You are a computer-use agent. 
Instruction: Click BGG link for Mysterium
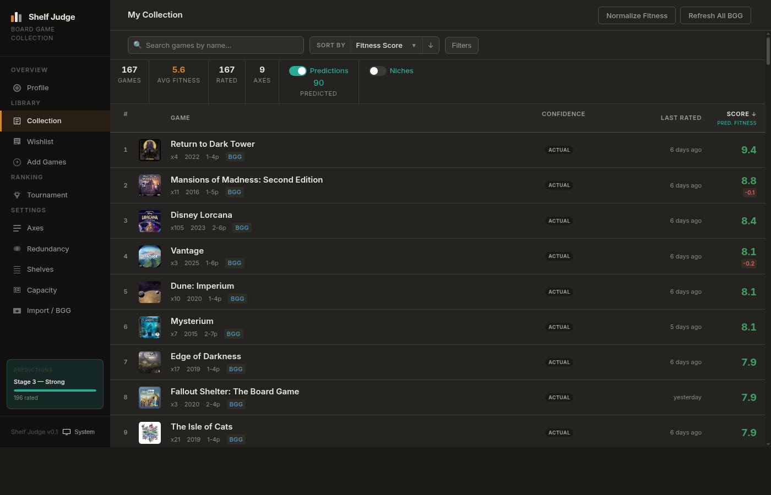(x=234, y=334)
